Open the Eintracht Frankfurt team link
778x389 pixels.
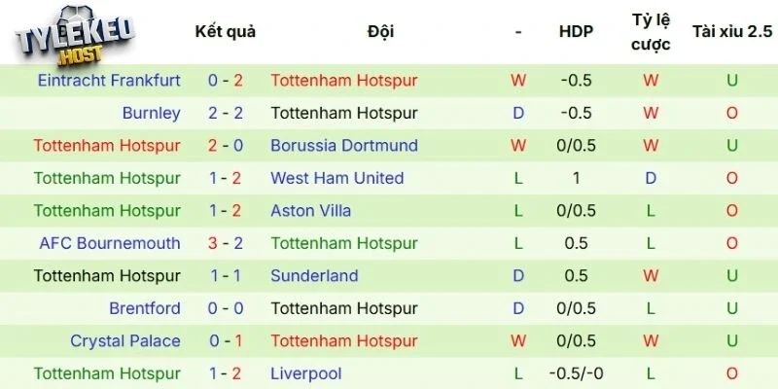(109, 81)
